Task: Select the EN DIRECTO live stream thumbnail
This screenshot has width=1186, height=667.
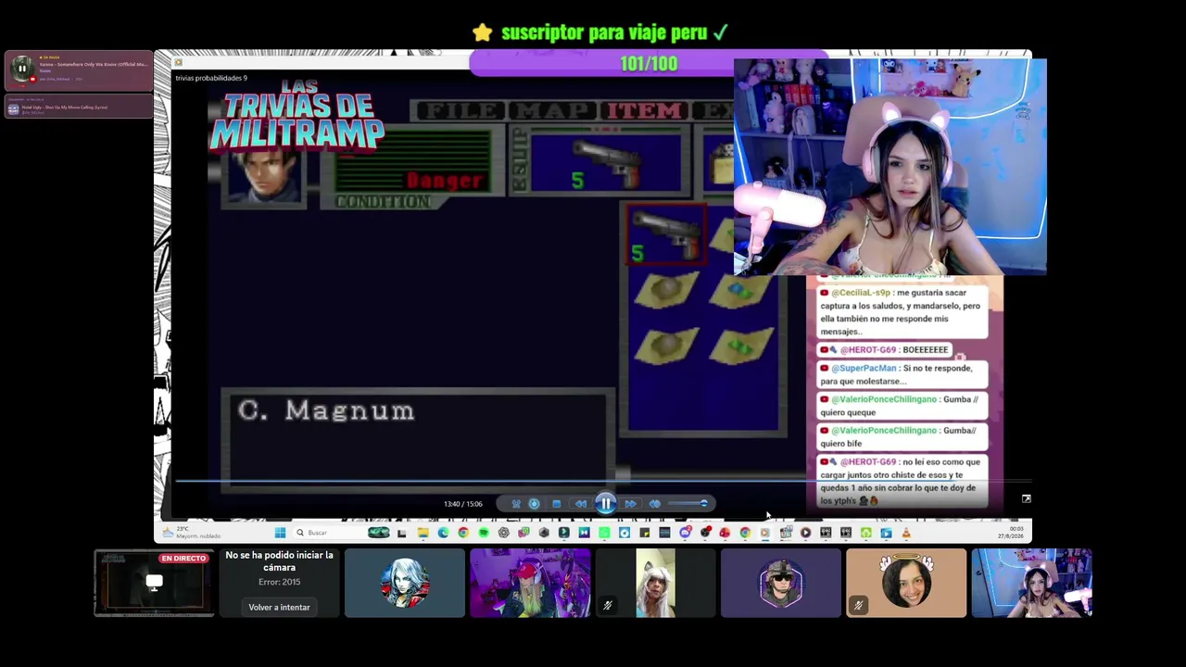Action: coord(154,583)
